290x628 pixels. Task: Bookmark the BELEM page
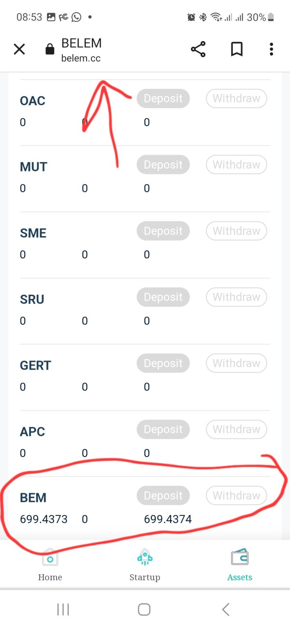pos(236,49)
